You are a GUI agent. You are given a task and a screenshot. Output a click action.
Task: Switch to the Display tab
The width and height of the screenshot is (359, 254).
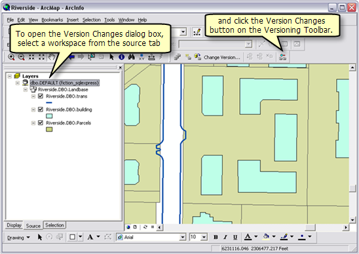click(x=14, y=225)
